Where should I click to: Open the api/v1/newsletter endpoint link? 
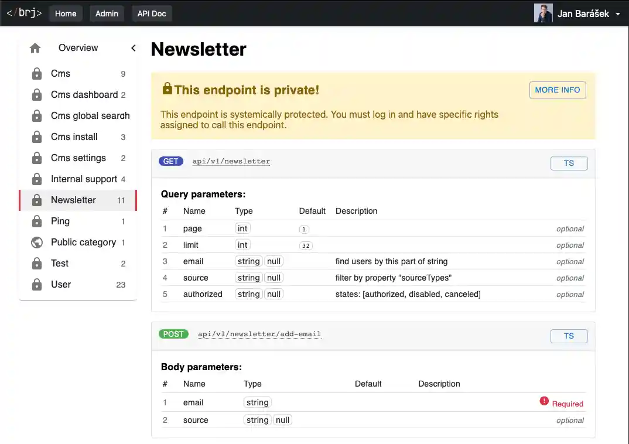231,160
